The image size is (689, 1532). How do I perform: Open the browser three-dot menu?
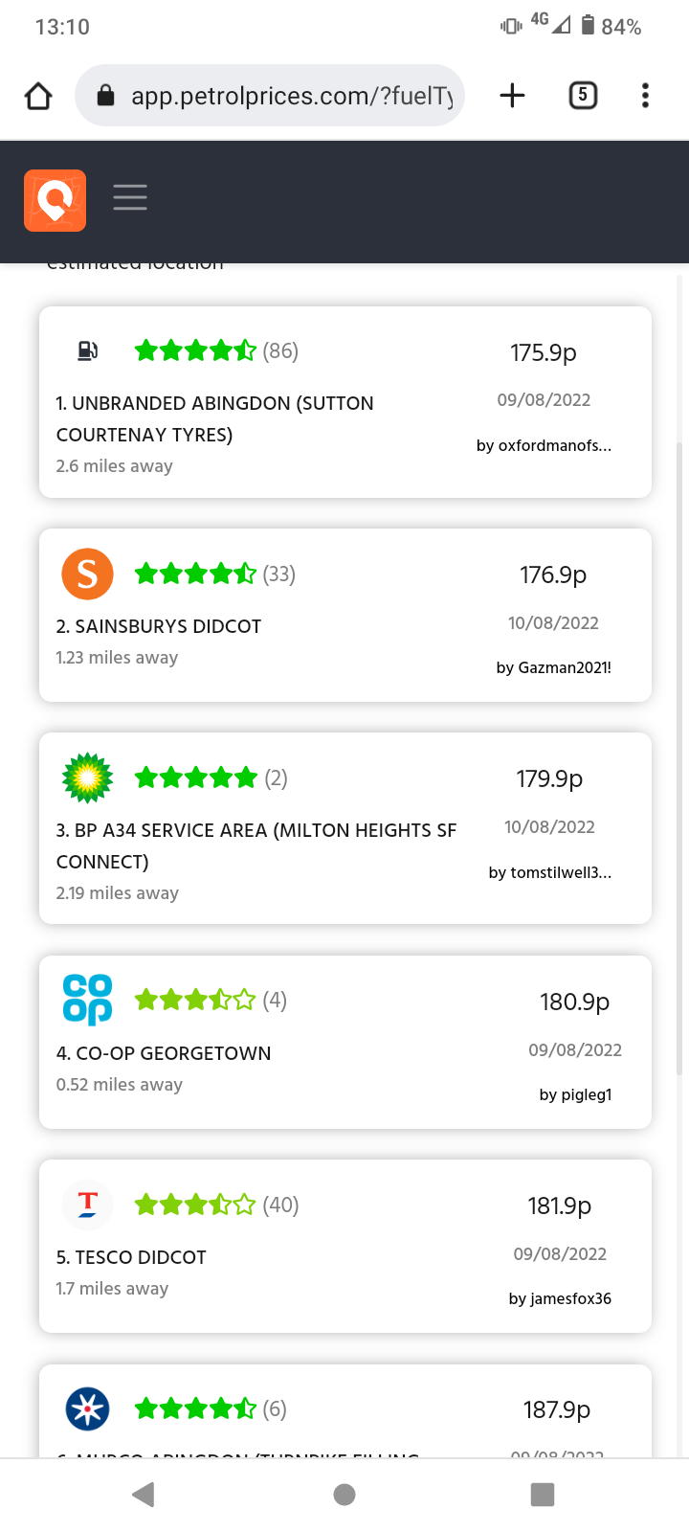point(645,95)
